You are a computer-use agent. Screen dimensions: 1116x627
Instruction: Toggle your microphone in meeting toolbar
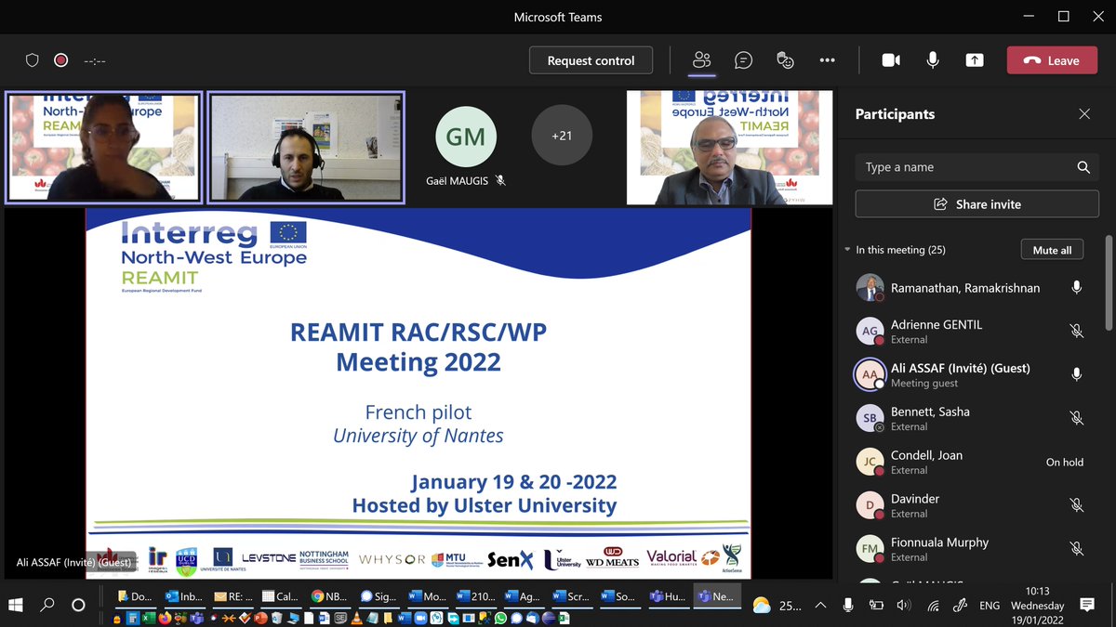pyautogui.click(x=932, y=60)
